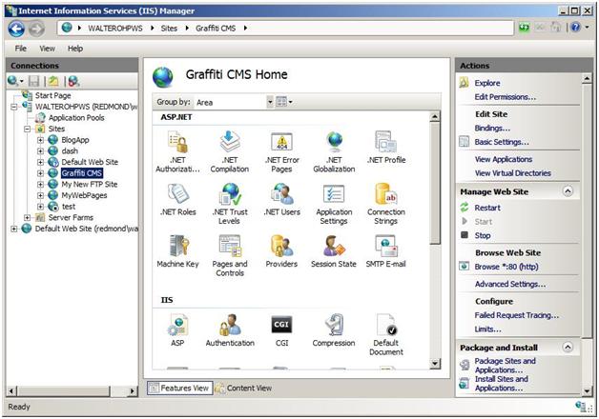Expand the dash site node
The image size is (599, 419).
pyautogui.click(x=40, y=151)
